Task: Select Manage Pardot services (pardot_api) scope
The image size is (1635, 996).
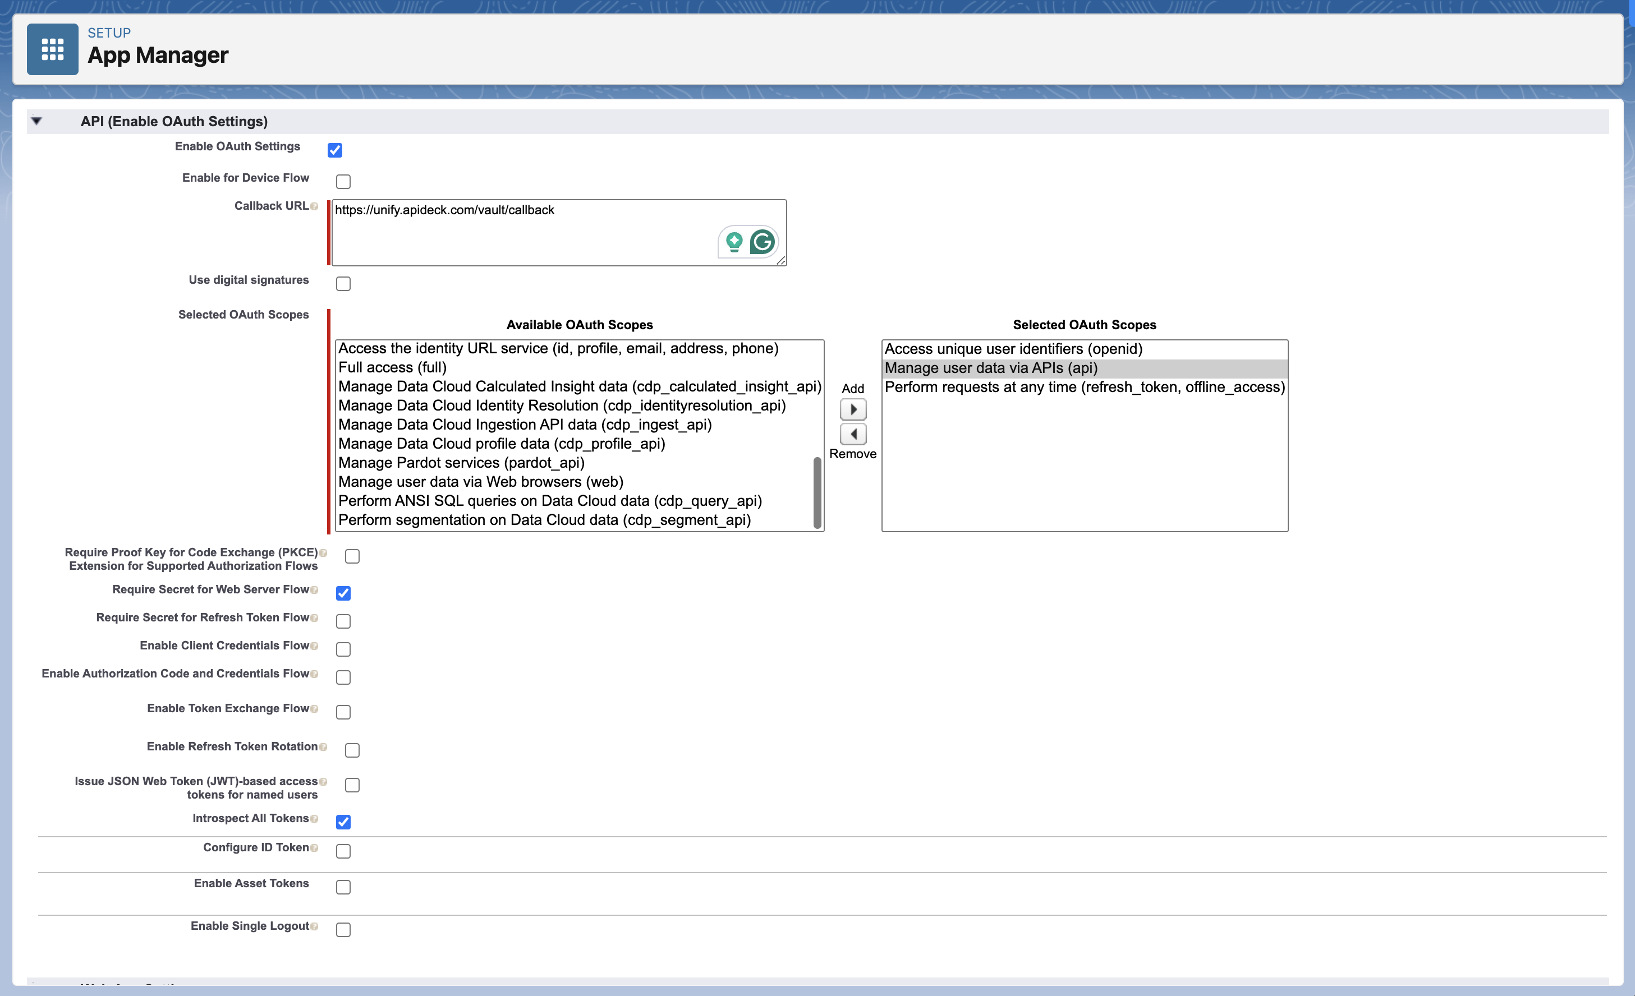Action: (x=575, y=463)
